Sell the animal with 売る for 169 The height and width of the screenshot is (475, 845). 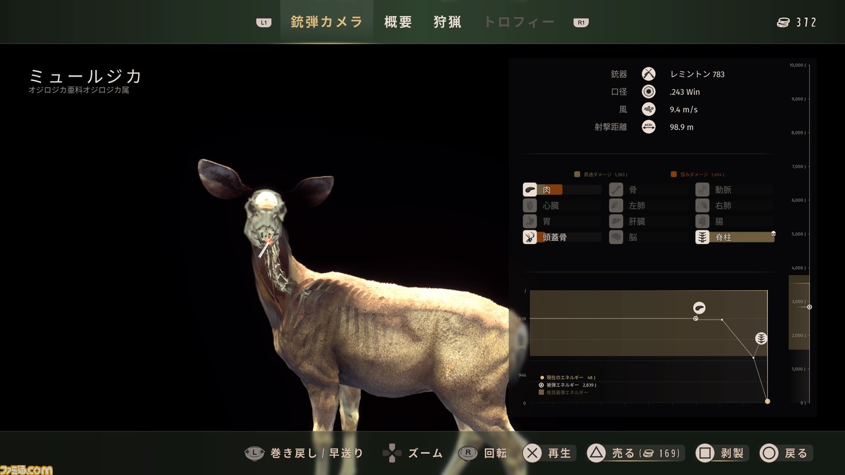(x=635, y=453)
